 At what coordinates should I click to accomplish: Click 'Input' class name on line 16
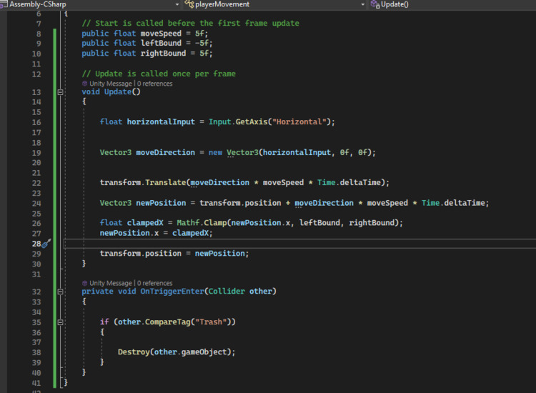(x=220, y=122)
